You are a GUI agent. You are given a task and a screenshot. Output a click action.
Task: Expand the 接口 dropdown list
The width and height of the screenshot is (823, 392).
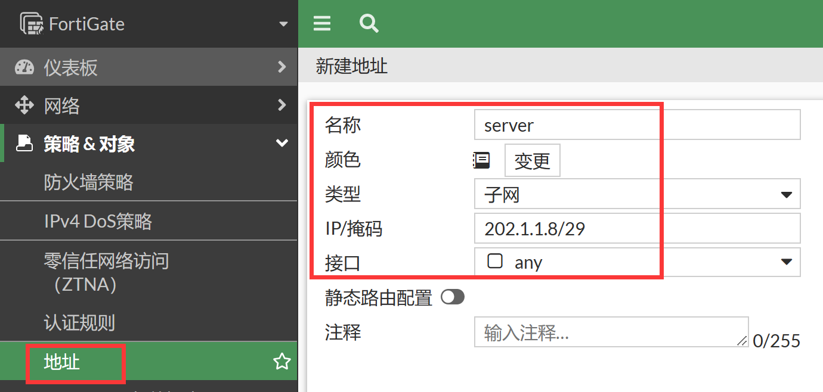point(787,262)
